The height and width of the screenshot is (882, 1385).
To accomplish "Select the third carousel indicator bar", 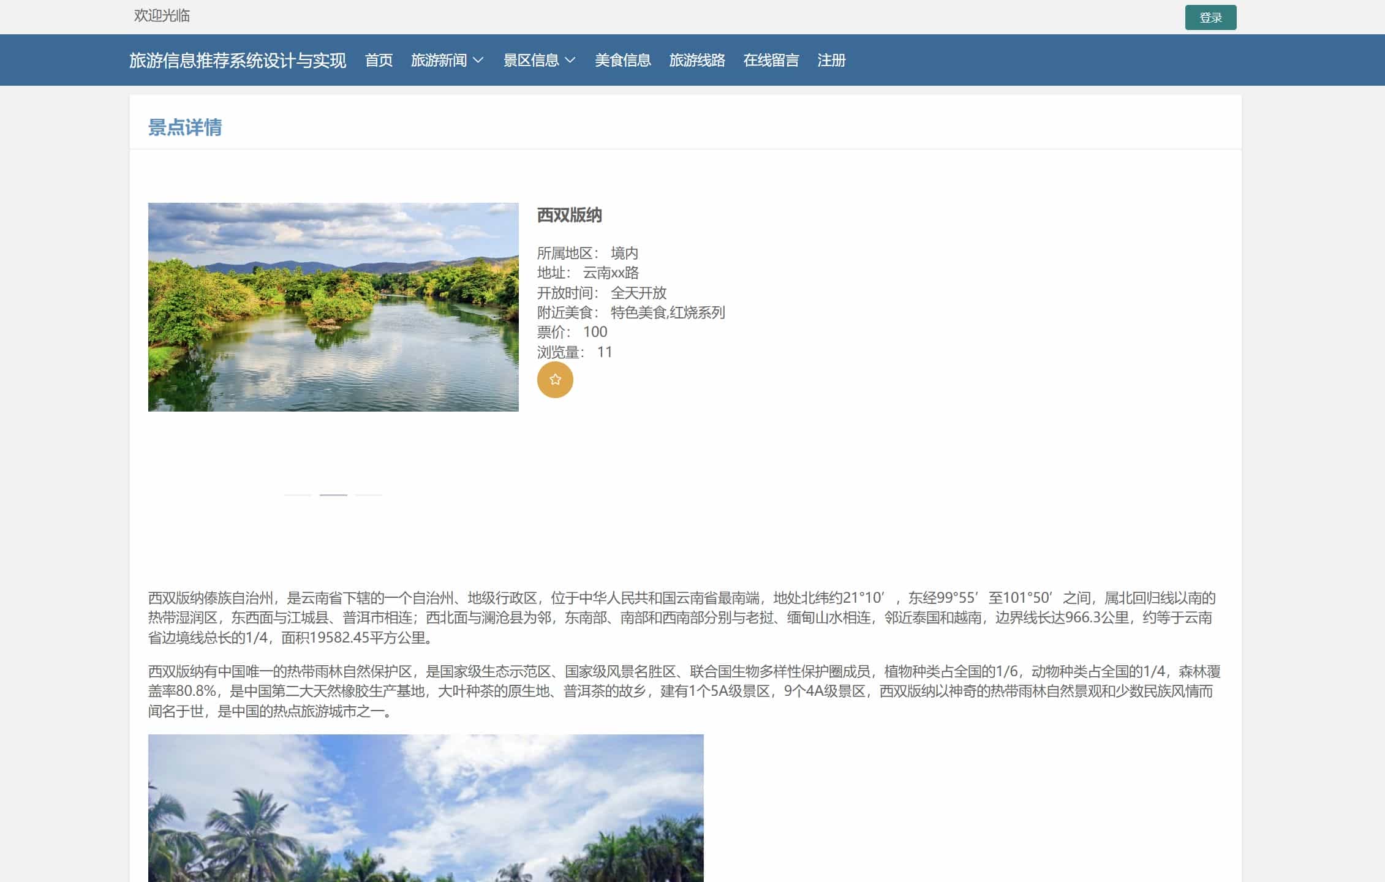I will coord(369,495).
